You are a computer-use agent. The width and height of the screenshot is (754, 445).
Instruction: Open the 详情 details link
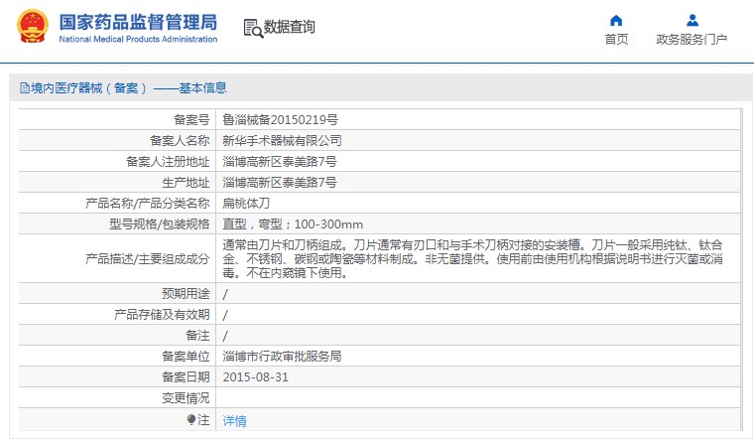point(234,421)
